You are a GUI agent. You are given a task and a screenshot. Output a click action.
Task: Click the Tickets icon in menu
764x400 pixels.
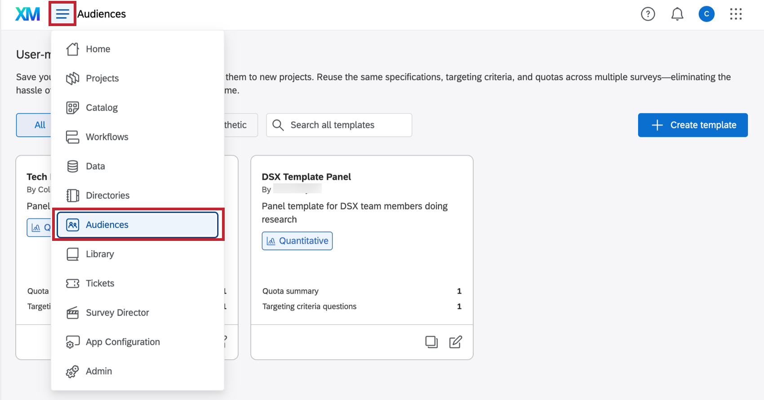click(x=72, y=283)
